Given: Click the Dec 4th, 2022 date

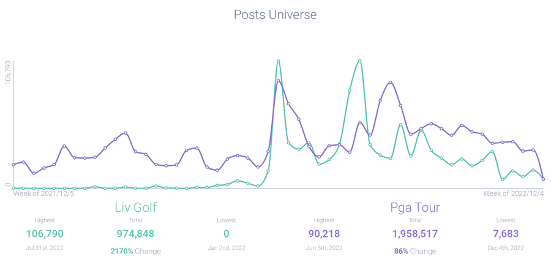Looking at the screenshot, I should pos(506,248).
